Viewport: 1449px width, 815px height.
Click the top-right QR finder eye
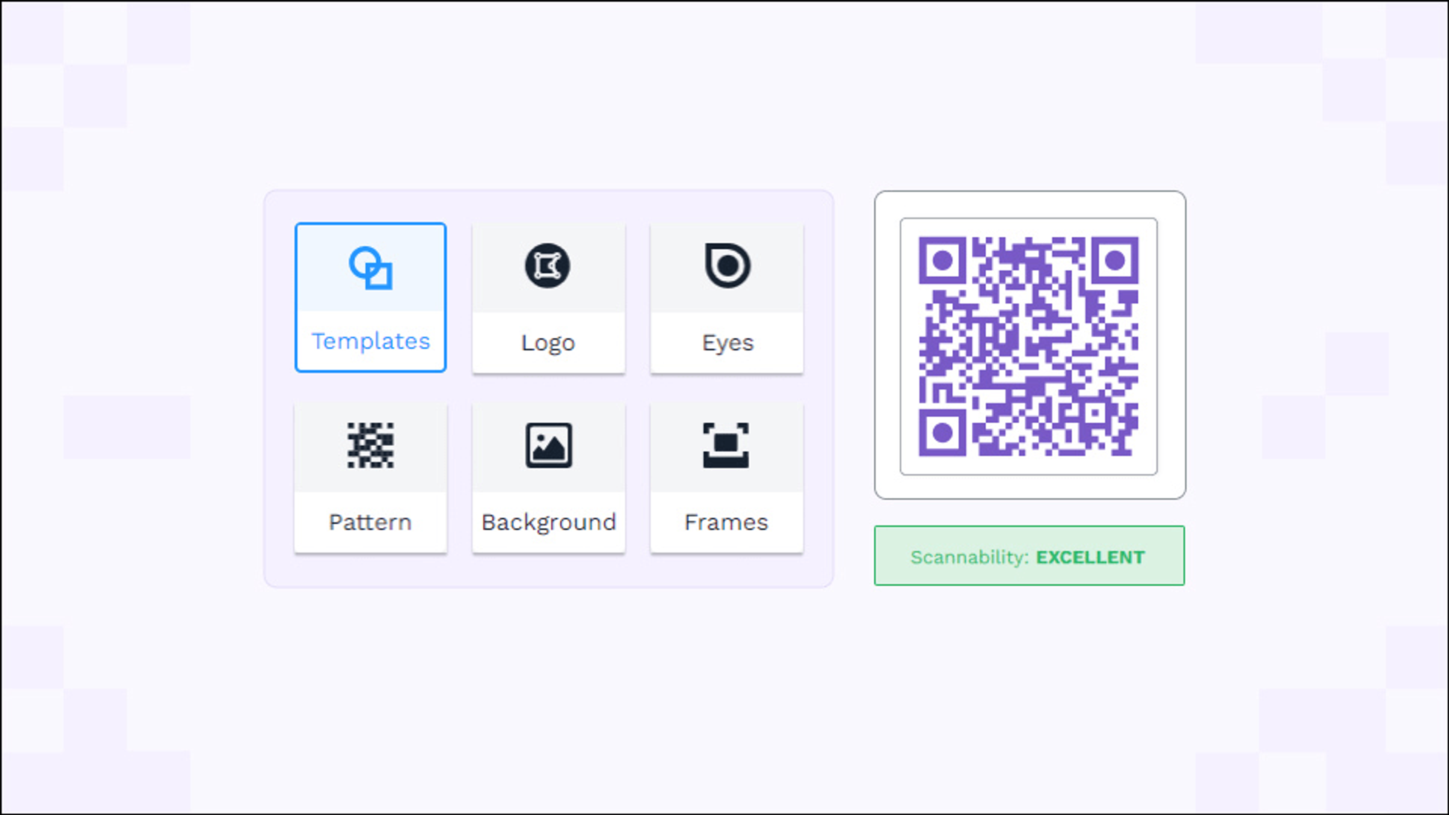(1115, 260)
